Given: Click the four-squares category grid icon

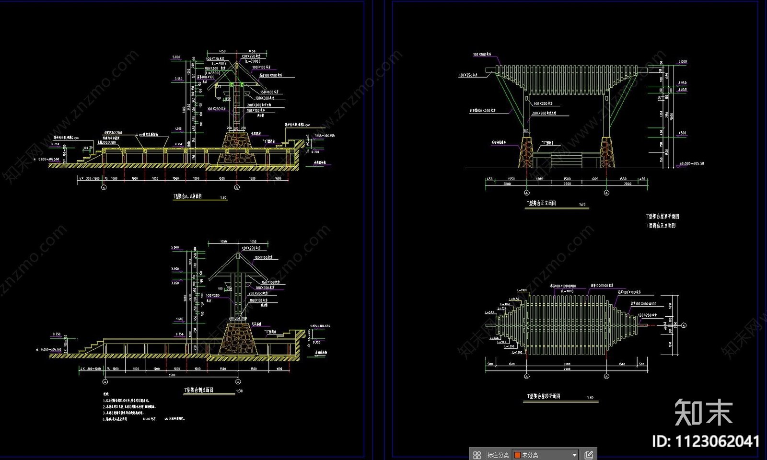Looking at the screenshot, I should (477, 455).
